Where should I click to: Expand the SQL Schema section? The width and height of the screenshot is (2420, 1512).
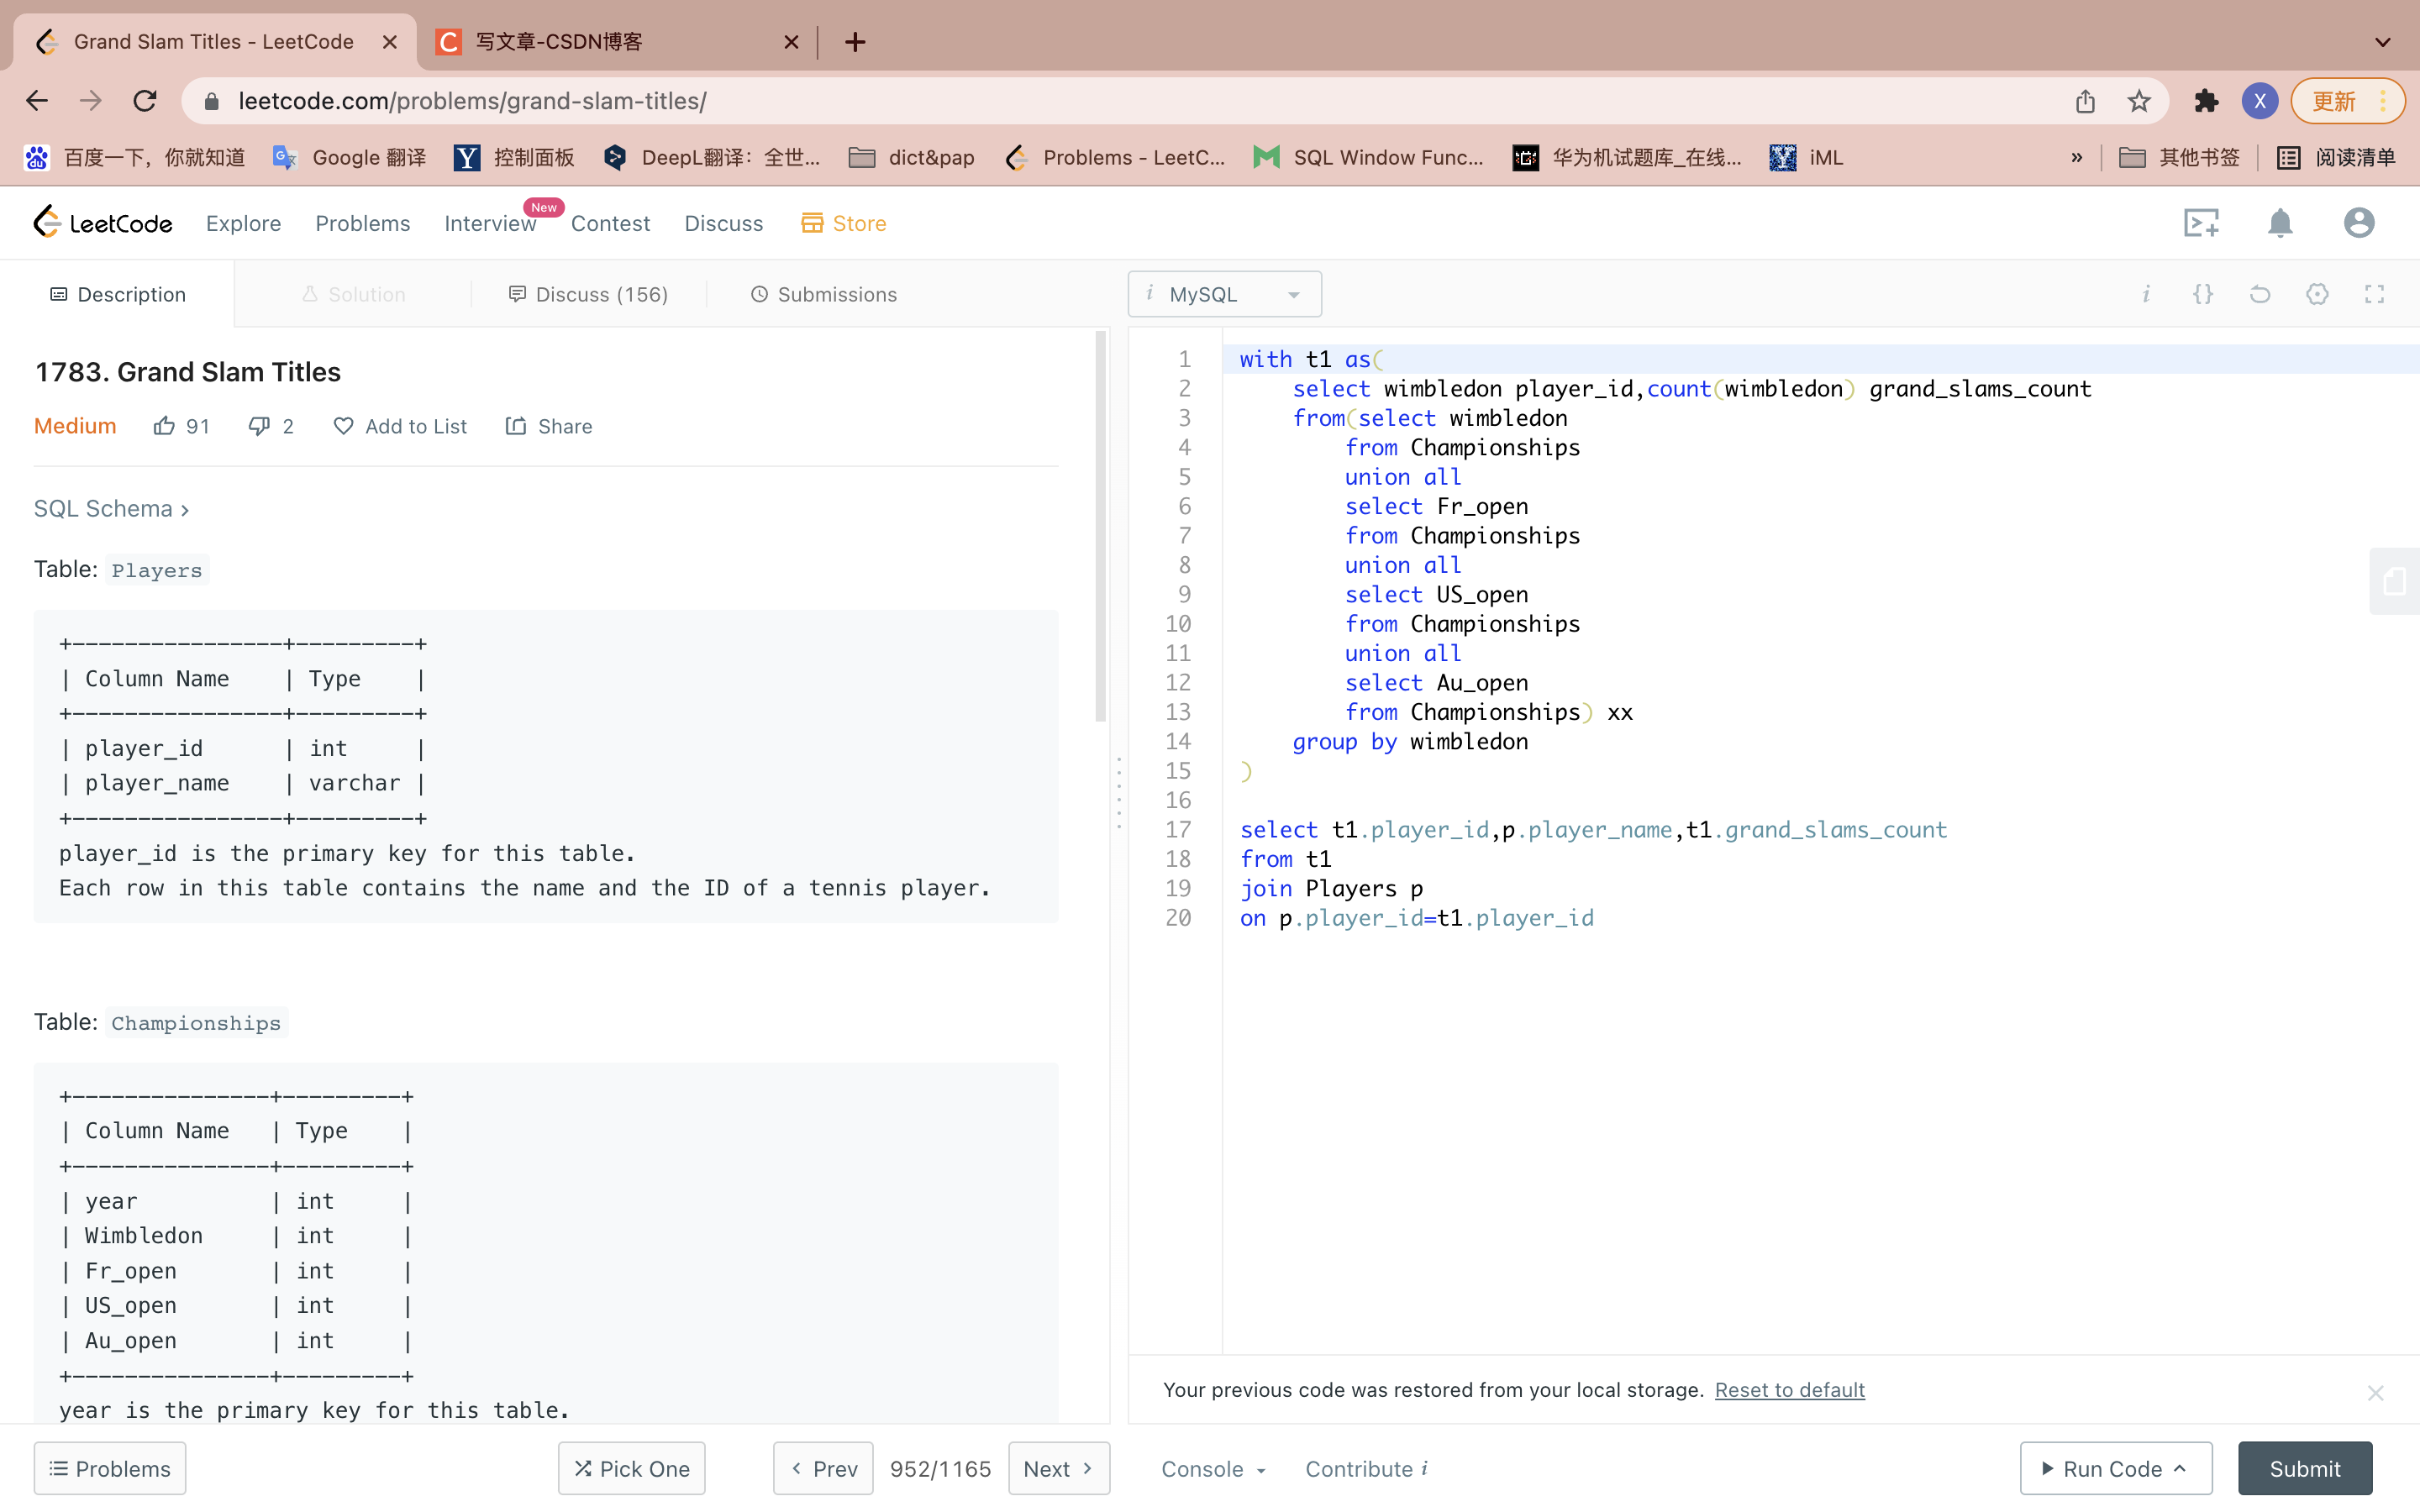(x=110, y=509)
